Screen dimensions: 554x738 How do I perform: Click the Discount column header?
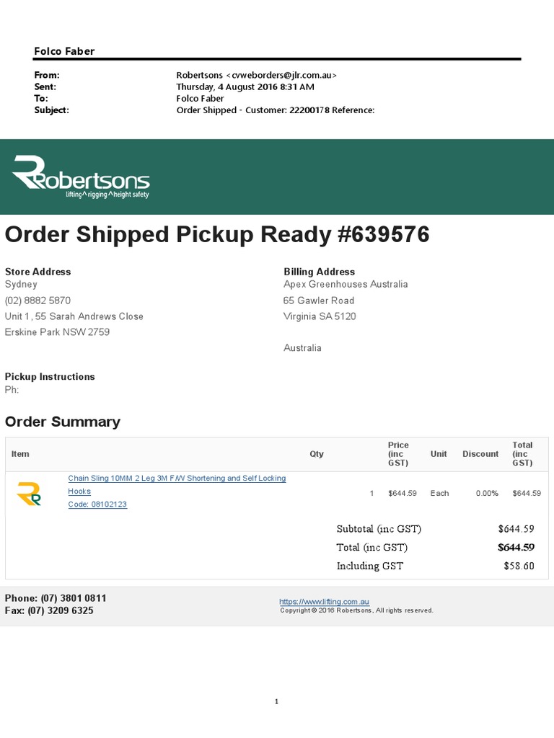point(480,454)
